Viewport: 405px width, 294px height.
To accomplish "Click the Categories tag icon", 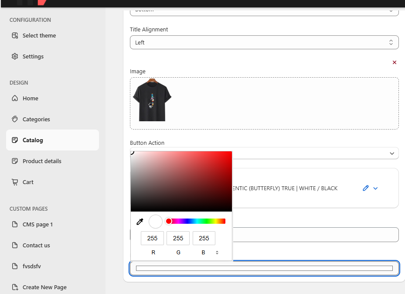I will (15, 119).
